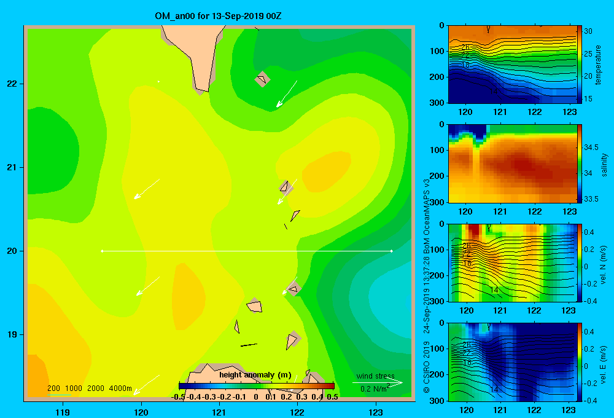This screenshot has width=614, height=418.
Task: Click the depth label '300' on the temperature panel
Action: click(437, 103)
